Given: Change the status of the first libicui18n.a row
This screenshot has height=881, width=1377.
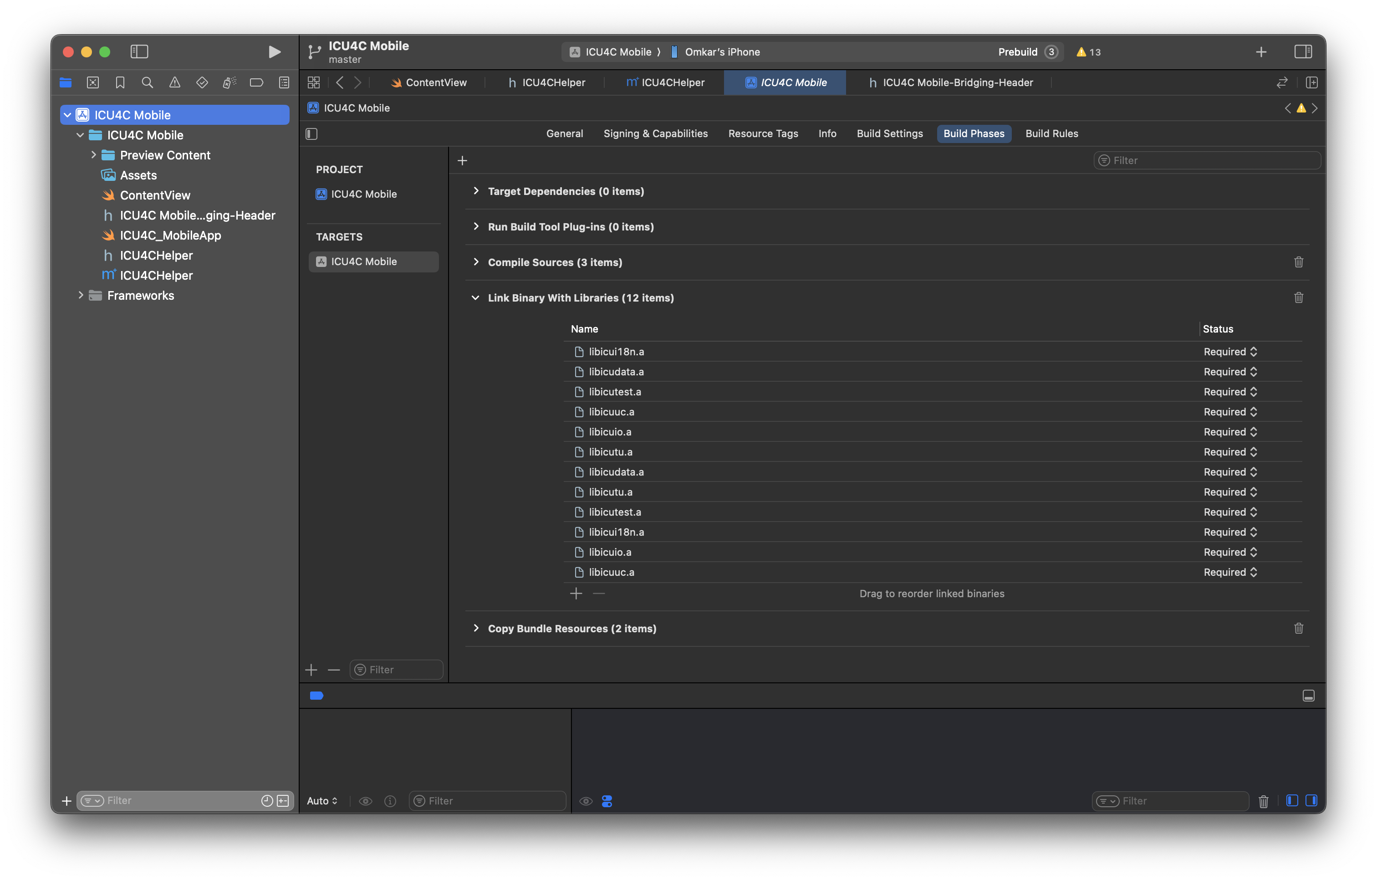Looking at the screenshot, I should click(x=1230, y=352).
